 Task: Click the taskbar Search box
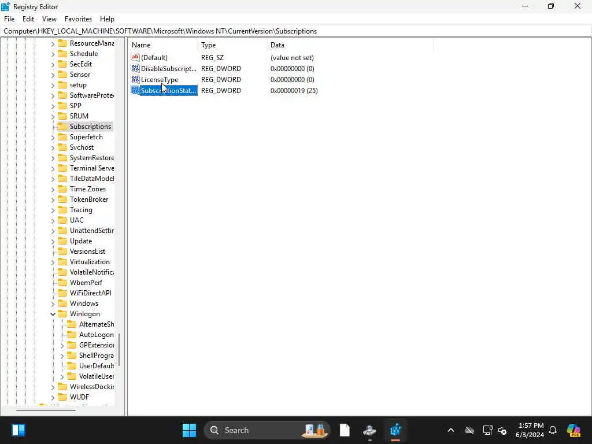coord(267,430)
